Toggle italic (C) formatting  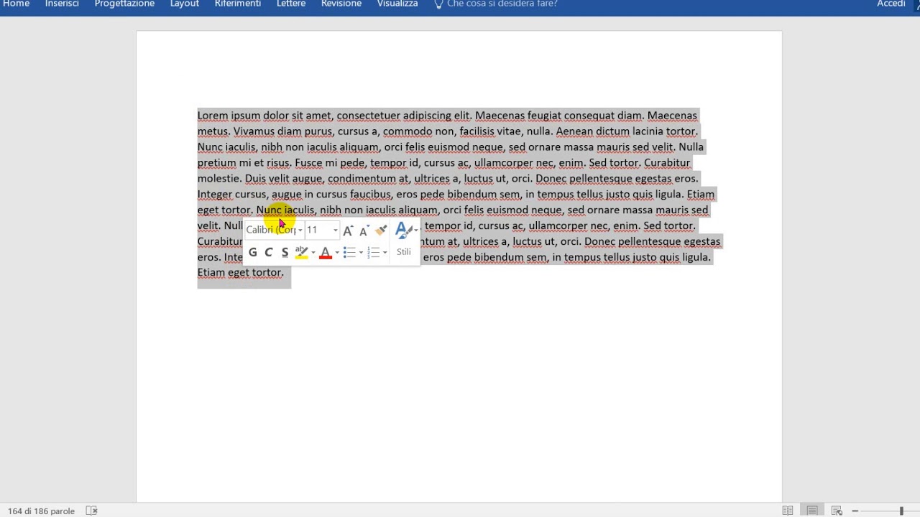[268, 252]
